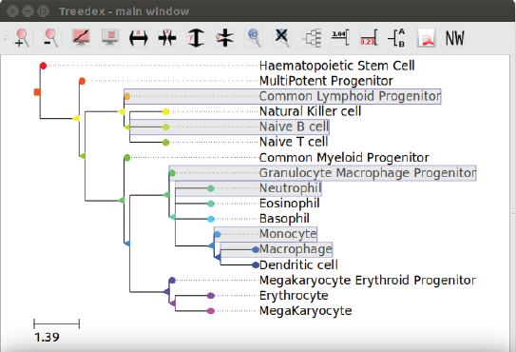Compress the tree horizontally with the X icon
This screenshot has height=352, width=516.
click(167, 37)
